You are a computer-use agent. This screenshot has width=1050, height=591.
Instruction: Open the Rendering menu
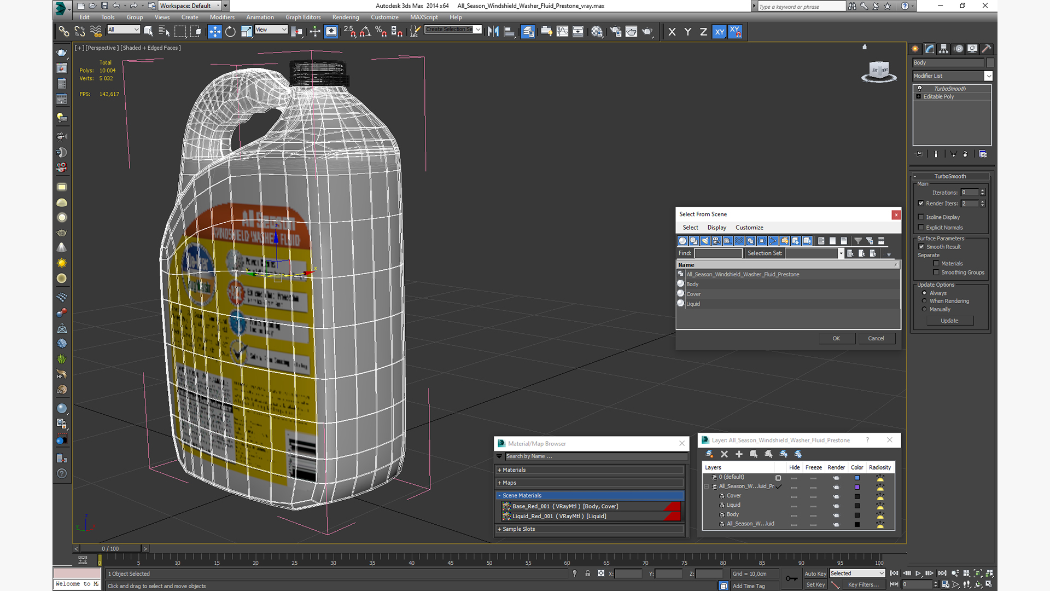click(x=346, y=17)
